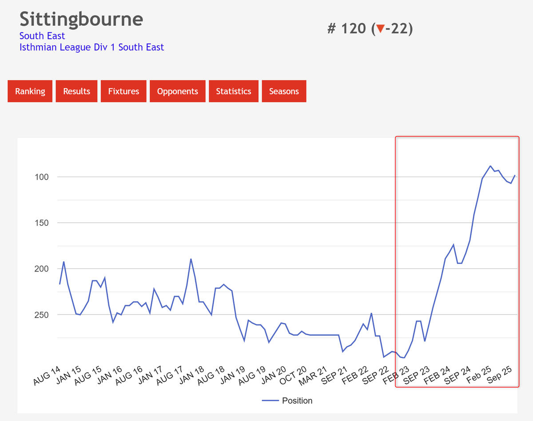This screenshot has height=421, width=533.
Task: Click the SEP 23 axis label
Action: [416, 375]
